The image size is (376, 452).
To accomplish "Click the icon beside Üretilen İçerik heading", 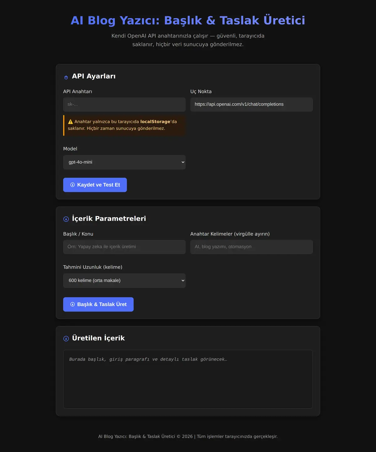I will click(66, 339).
